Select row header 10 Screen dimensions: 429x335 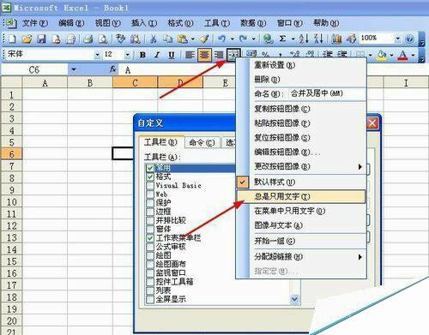(x=11, y=202)
